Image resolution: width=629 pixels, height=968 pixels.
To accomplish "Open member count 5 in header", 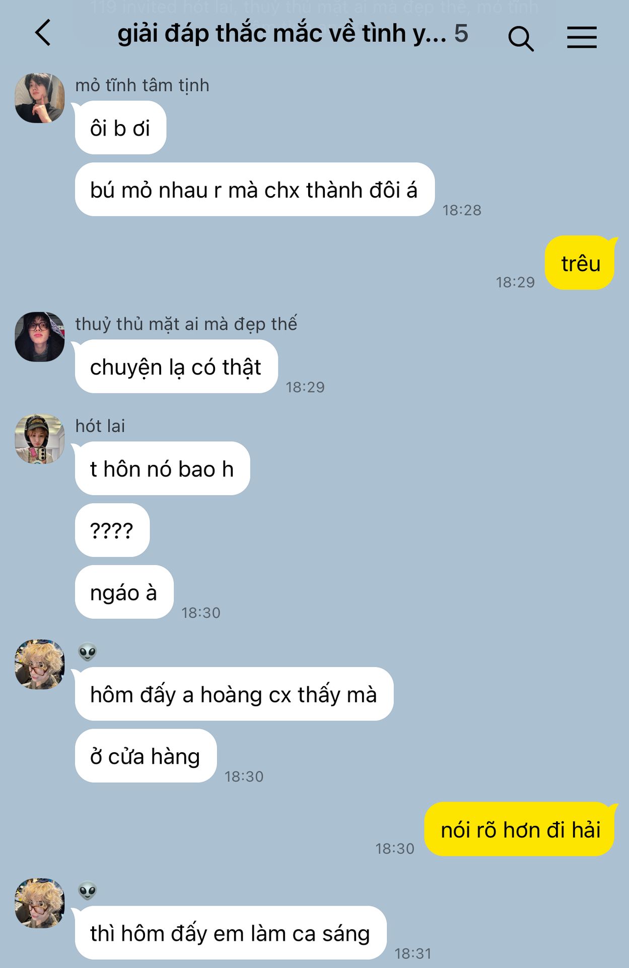I will [x=461, y=34].
